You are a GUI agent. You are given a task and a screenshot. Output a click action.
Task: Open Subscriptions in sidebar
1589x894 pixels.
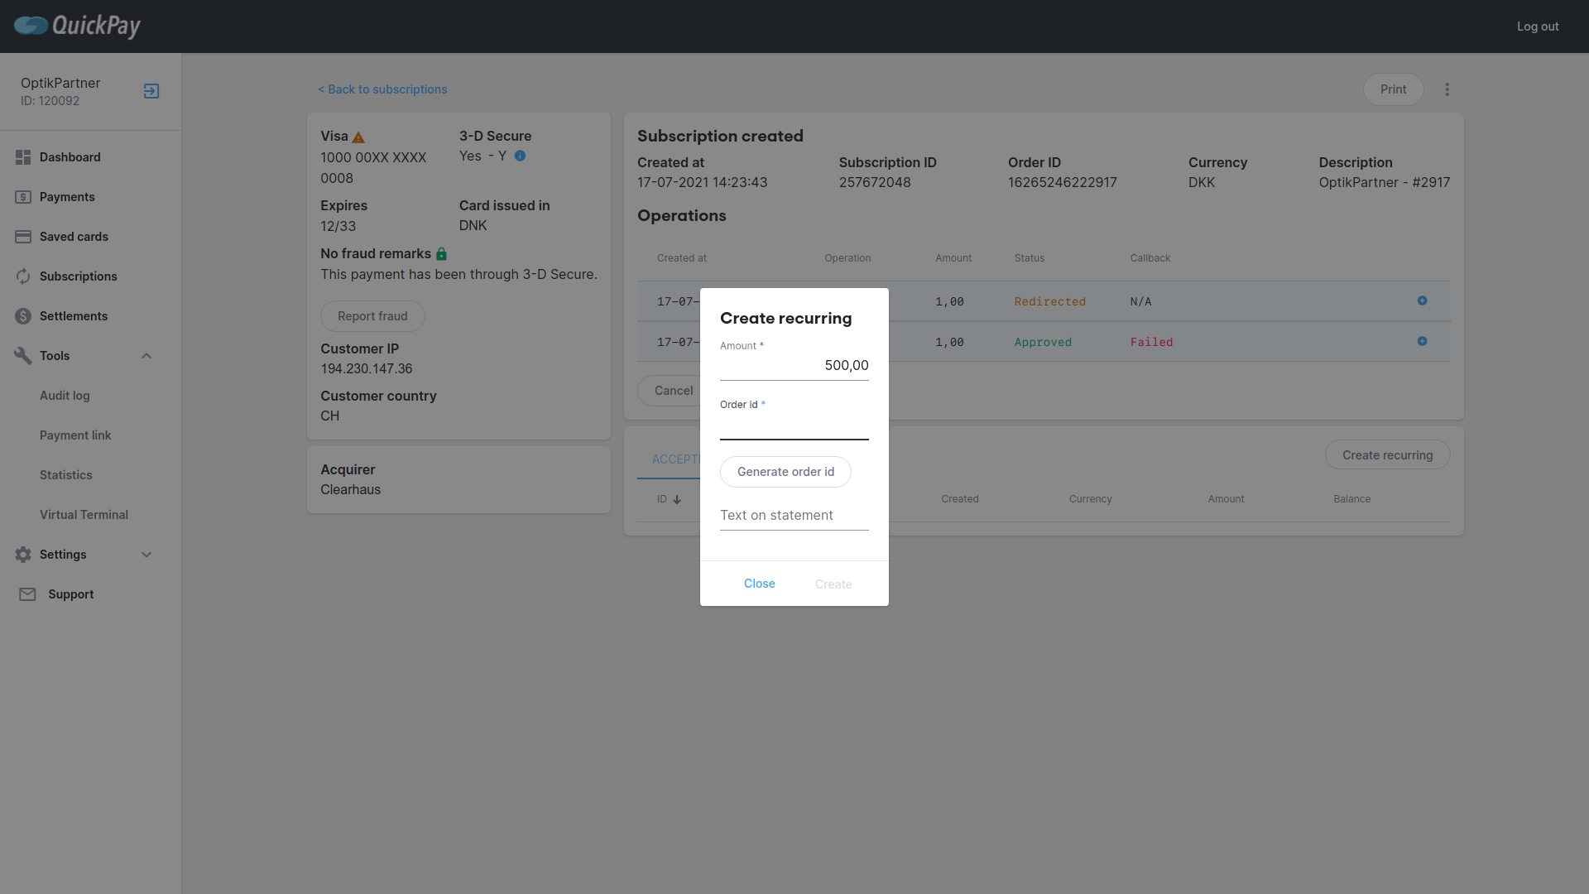pos(78,276)
